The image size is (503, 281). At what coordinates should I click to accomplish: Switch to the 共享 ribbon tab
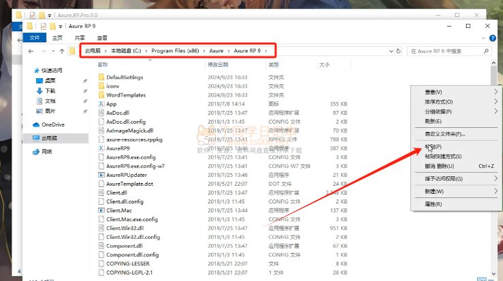tap(80, 38)
